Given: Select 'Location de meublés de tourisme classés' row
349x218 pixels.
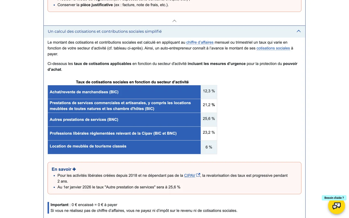Looking at the screenshot, I should pyautogui.click(x=124, y=147).
